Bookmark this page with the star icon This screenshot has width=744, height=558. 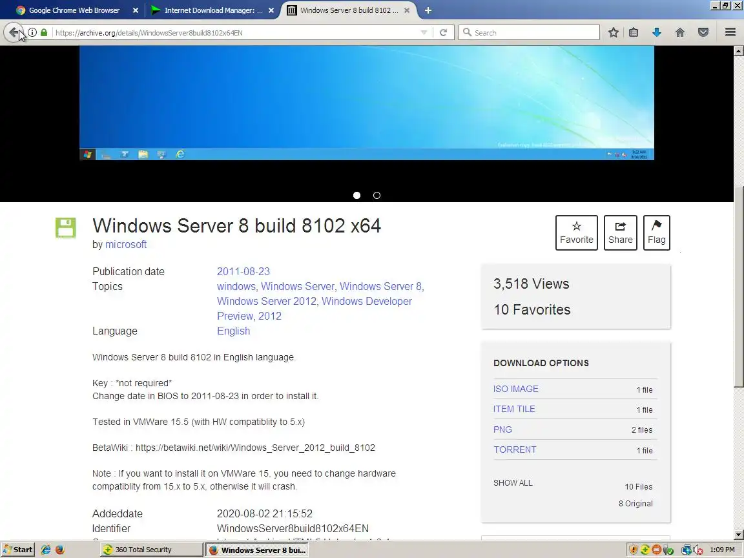[614, 32]
